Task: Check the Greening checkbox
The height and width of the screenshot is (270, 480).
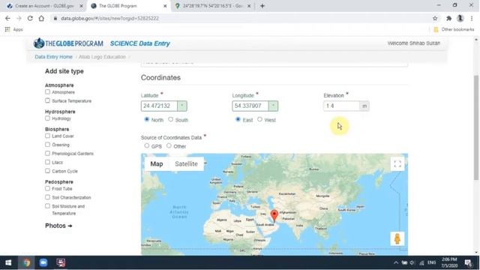Action: 47,145
